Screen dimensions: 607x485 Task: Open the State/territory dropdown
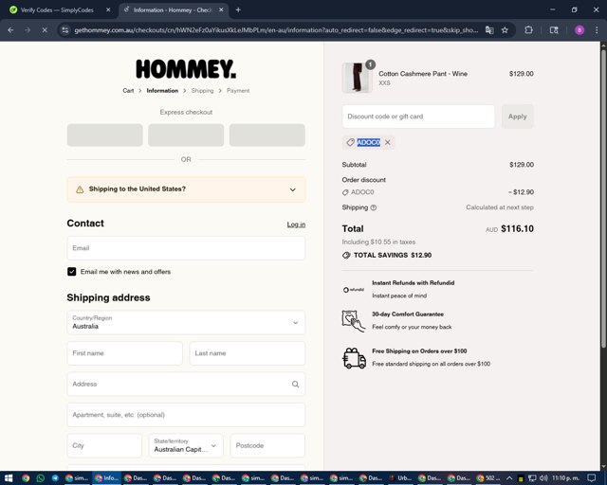click(186, 445)
